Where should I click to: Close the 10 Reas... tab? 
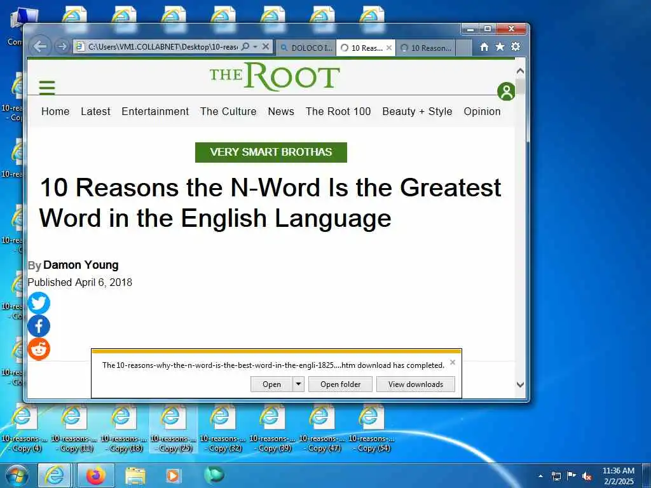click(389, 48)
